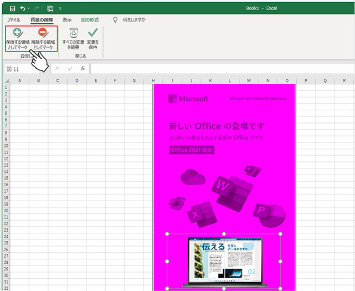Open Customize Quick Access Toolbar dropdown
The image size is (355, 291).
tap(60, 9)
